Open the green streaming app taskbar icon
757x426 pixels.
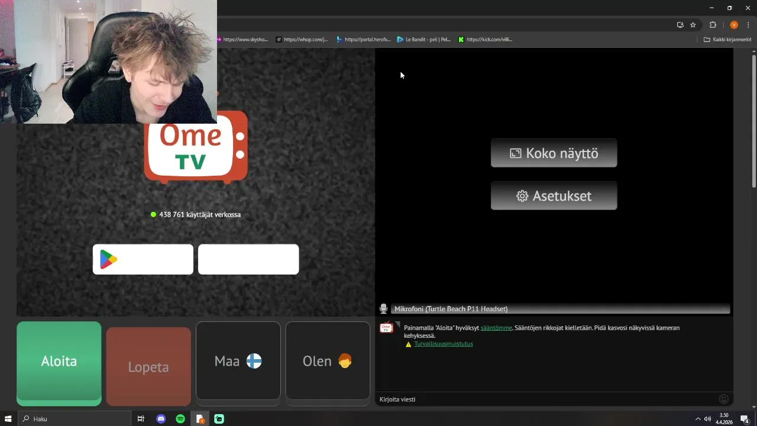tap(219, 419)
